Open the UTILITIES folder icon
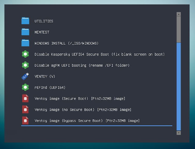195x149 pixels. point(25,21)
